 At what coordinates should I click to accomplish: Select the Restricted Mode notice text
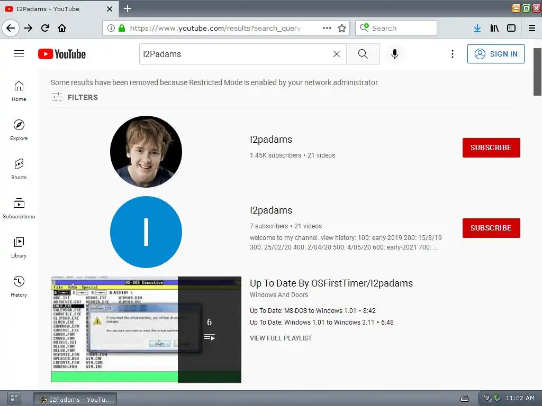215,82
